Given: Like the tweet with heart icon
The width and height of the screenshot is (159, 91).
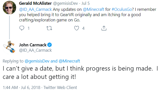Looking at the screenshot, I should coord(77,28).
